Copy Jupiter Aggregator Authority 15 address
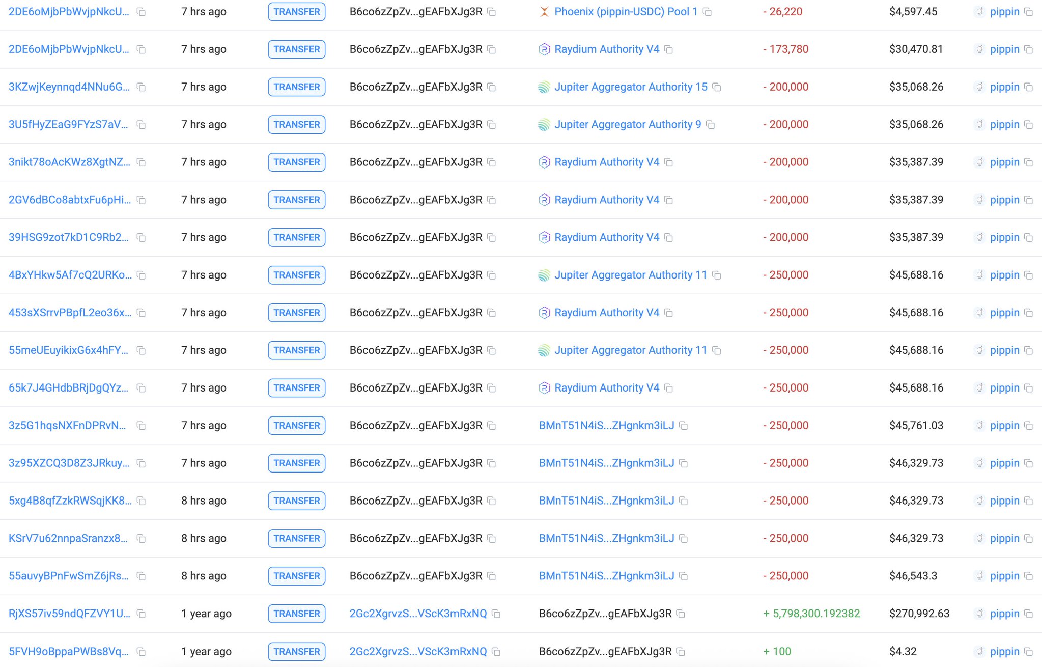The image size is (1042, 667). (x=717, y=87)
